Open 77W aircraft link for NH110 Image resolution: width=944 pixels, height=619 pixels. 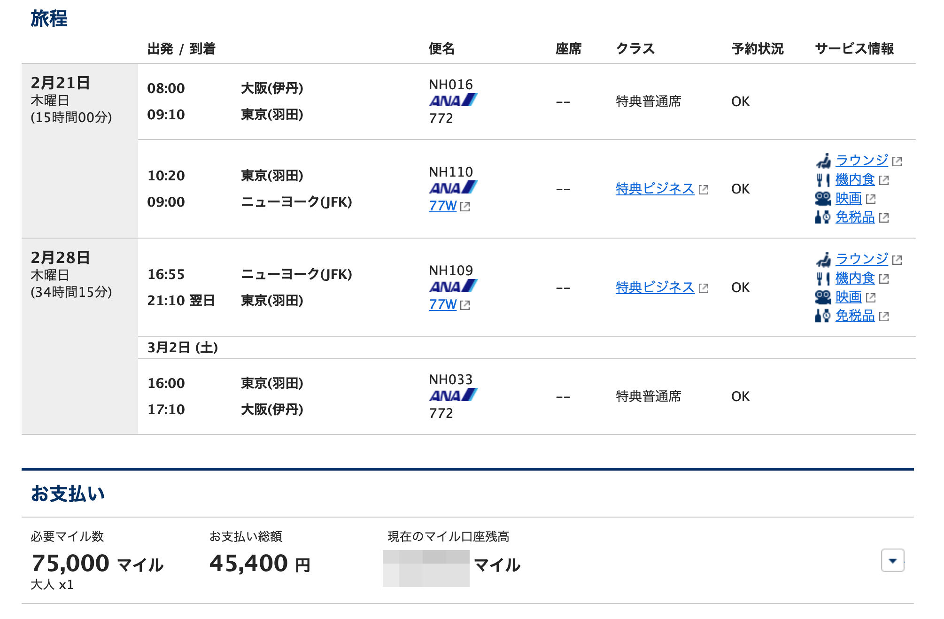point(443,206)
